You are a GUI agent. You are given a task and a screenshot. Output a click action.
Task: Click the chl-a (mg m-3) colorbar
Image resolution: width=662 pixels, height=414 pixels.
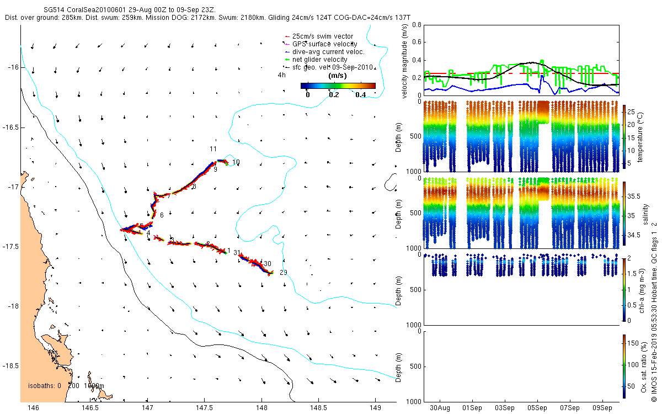pyautogui.click(x=624, y=289)
